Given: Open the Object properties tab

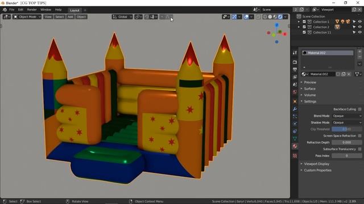Looking at the screenshot, I should point(295,101).
